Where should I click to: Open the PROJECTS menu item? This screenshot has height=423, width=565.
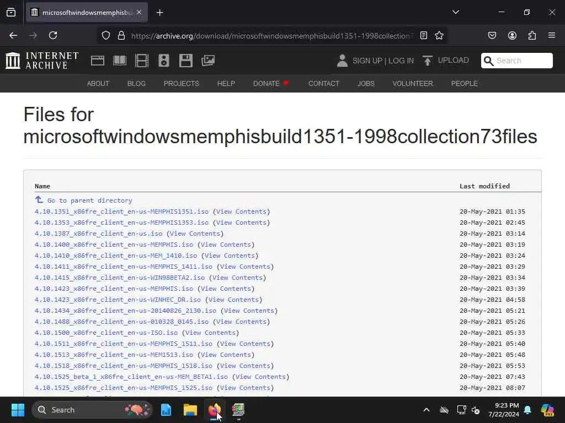click(181, 84)
